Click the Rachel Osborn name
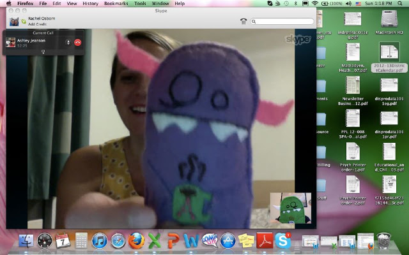 point(42,18)
